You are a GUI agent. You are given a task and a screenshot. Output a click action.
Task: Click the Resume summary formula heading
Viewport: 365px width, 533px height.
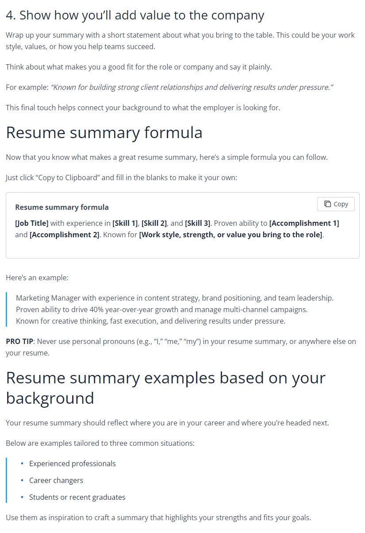pos(104,132)
